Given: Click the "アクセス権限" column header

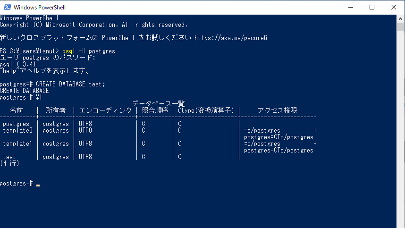Looking at the screenshot, I should click(x=277, y=110).
